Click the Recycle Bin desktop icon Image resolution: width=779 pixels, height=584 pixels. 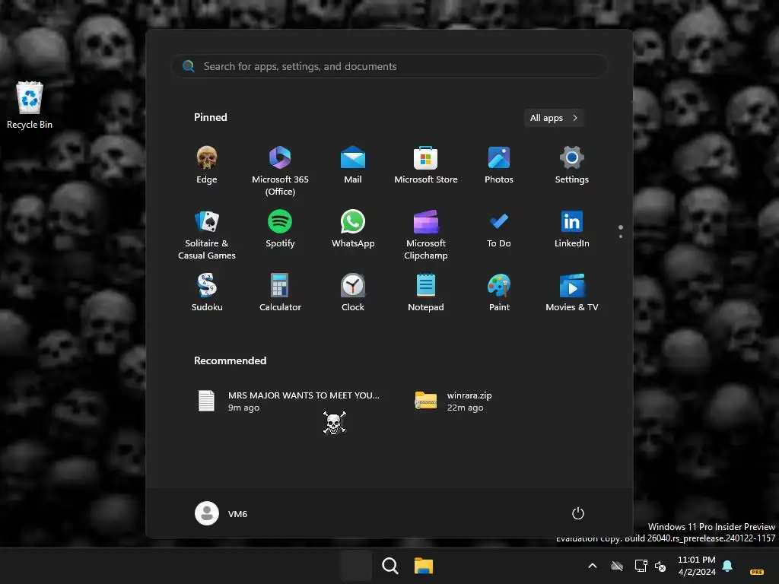[30, 105]
